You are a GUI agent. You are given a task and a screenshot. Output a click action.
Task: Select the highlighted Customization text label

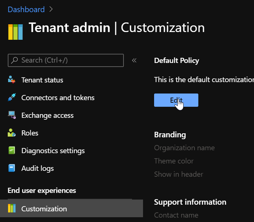click(x=44, y=209)
